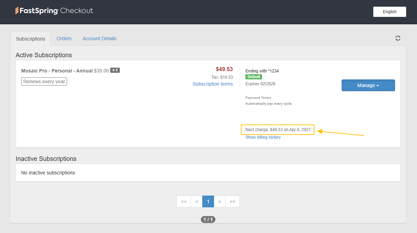
Task: Click the FastSpring Checkout logo
Action: pyautogui.click(x=54, y=11)
